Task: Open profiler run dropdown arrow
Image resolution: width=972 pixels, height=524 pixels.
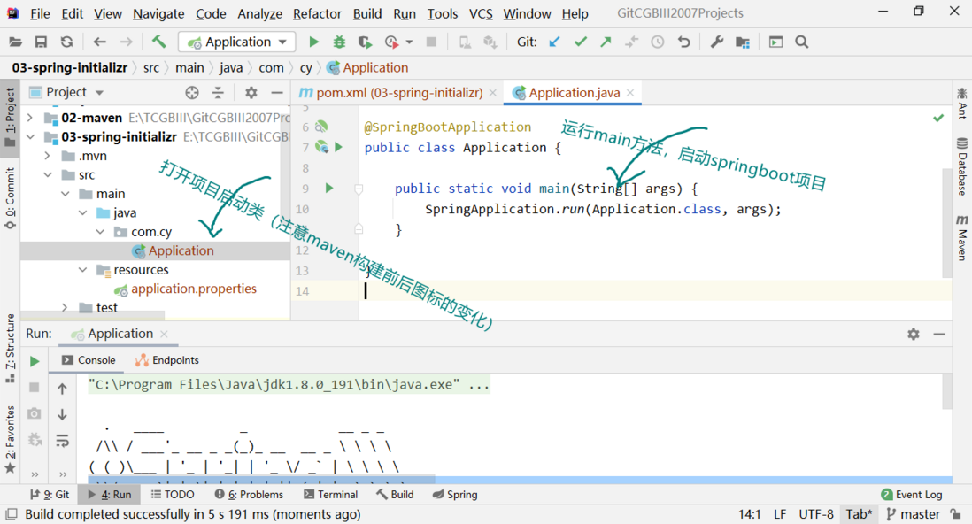Action: [409, 42]
